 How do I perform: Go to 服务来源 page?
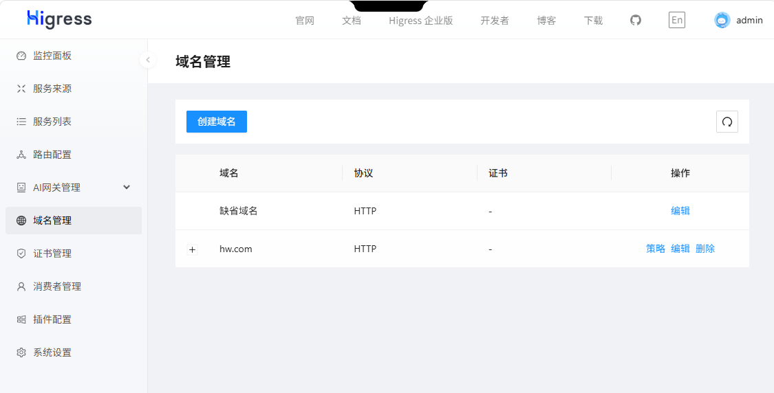74,89
